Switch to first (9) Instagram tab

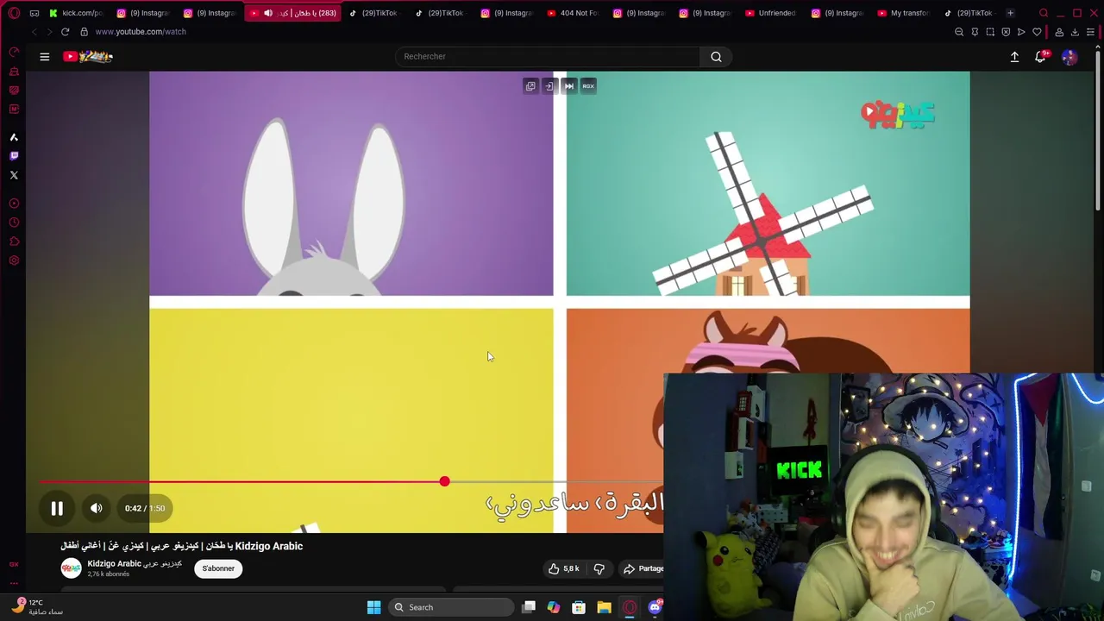pos(143,13)
